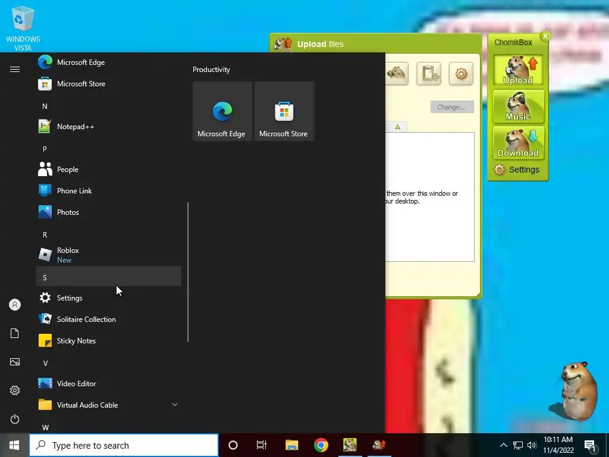Open File Explorer from the taskbar

291,445
